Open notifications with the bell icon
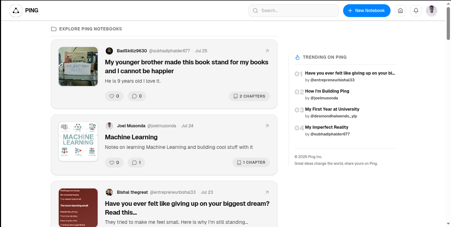The width and height of the screenshot is (451, 227). (416, 11)
